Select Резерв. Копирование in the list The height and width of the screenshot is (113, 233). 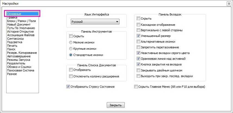[x=22, y=53]
